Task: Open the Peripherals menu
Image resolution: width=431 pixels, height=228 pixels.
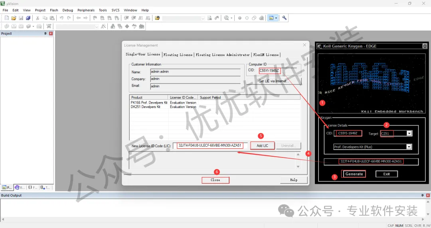Action: 86,10
